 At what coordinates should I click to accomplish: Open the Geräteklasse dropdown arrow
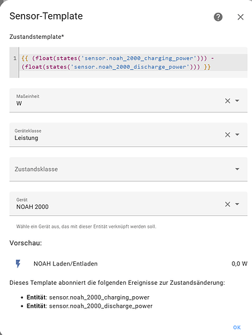tap(237, 135)
